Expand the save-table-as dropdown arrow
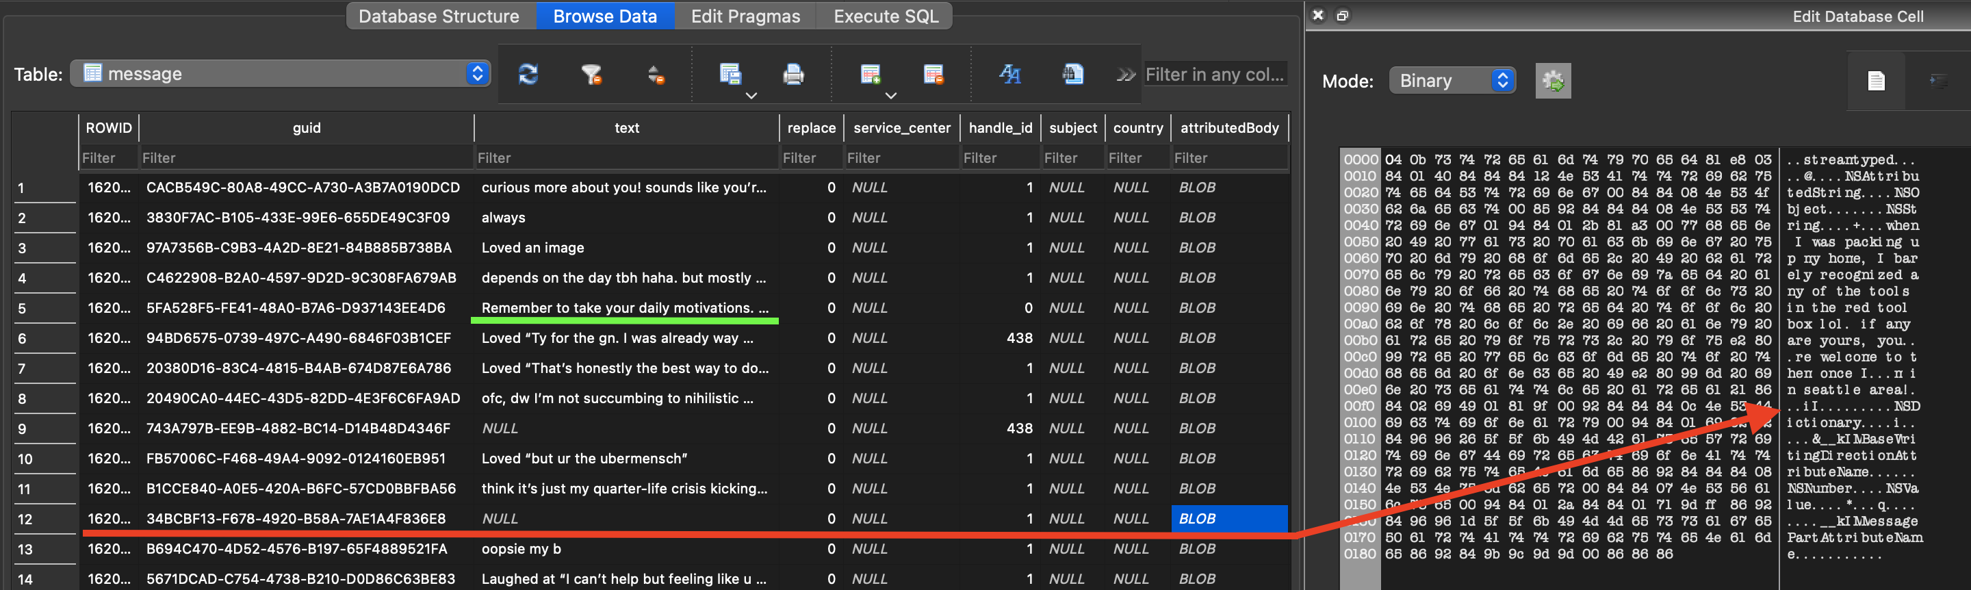The width and height of the screenshot is (1971, 590). tap(751, 96)
